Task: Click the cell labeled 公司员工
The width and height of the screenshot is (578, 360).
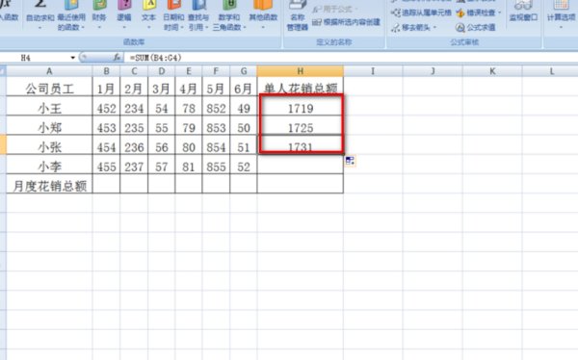Action: click(x=49, y=87)
